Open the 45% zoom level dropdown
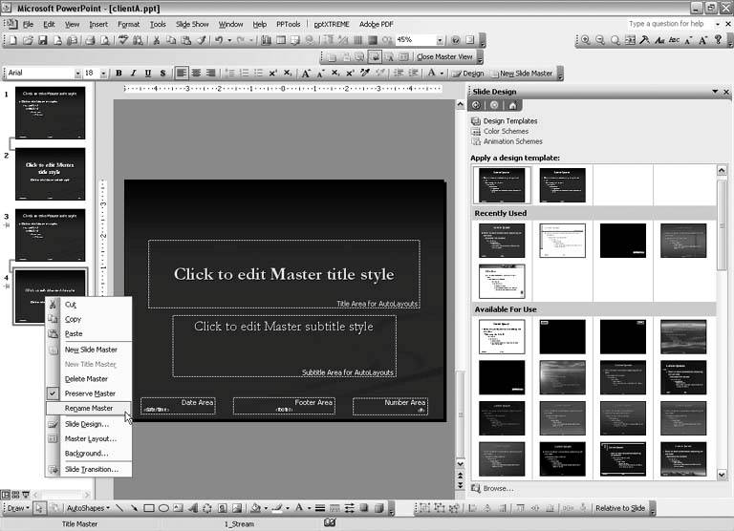Viewport: 734px width, 531px height. coord(440,40)
